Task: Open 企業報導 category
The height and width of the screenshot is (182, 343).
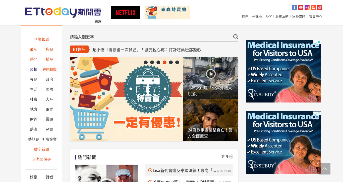Action: 41,39
